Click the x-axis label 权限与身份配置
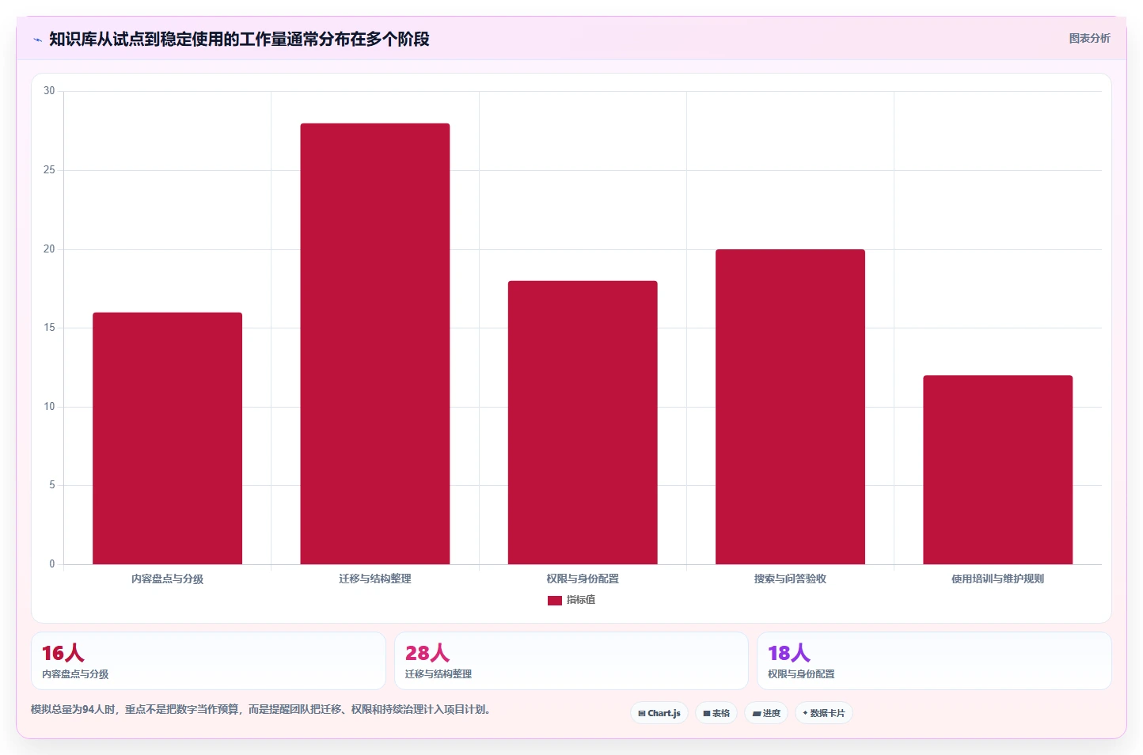 [x=583, y=579]
